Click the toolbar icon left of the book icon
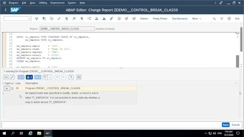Viewport: 244px width, 137px height. click(111, 19)
